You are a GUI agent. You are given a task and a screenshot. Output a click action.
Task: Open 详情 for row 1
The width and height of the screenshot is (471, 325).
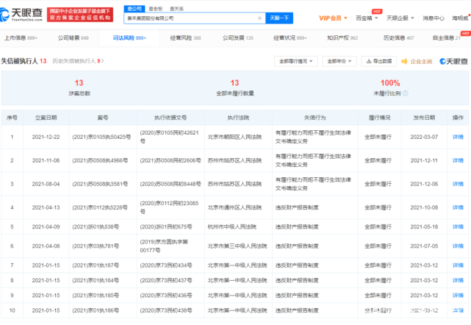pyautogui.click(x=457, y=137)
